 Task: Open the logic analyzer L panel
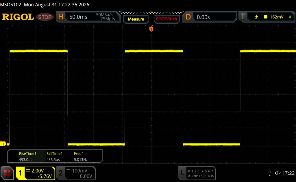pyautogui.click(x=197, y=173)
